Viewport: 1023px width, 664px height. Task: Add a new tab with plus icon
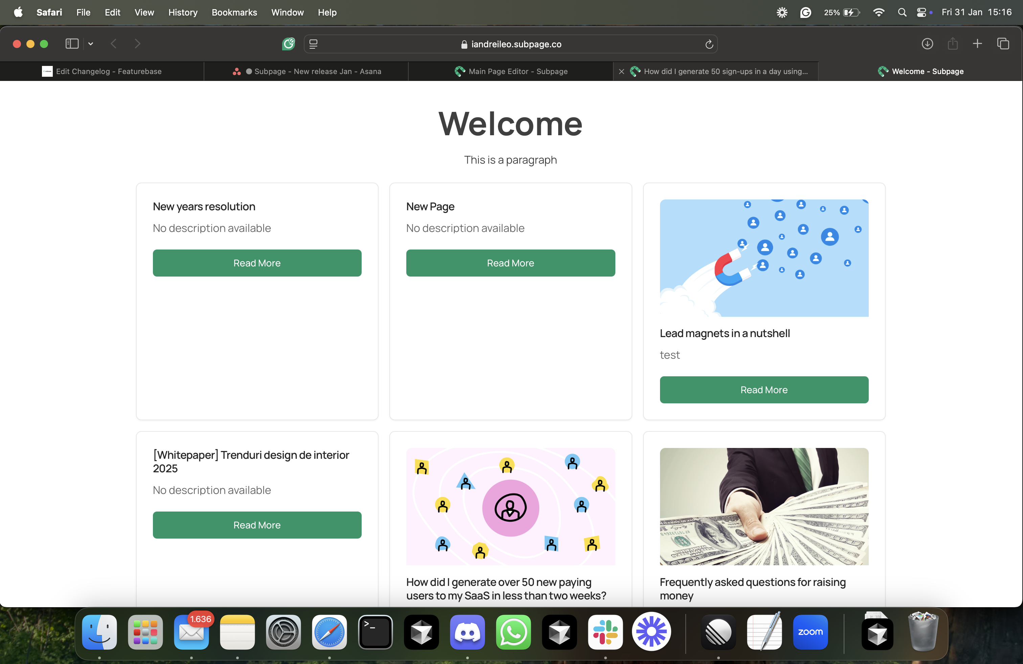(x=977, y=44)
